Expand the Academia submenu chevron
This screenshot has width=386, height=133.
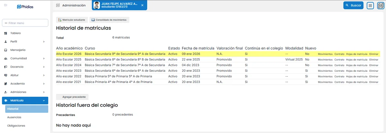click(x=44, y=84)
